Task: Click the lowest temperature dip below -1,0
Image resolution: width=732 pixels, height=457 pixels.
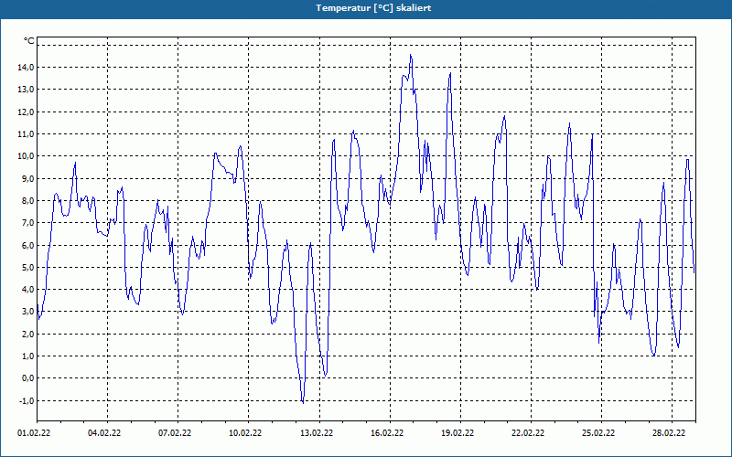Action: pos(303,402)
